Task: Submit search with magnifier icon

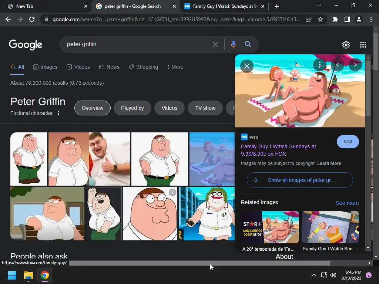Action: [x=248, y=44]
